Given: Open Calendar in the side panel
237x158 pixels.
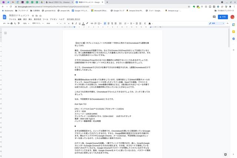Looking at the screenshot, I should 234,25.
